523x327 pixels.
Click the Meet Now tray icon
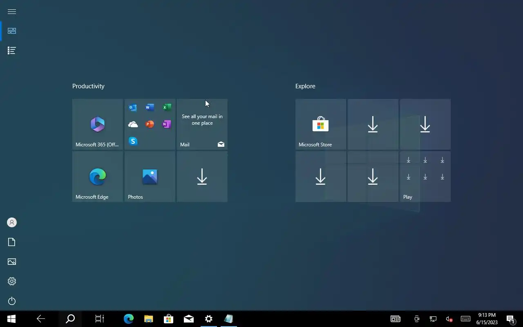(417, 319)
